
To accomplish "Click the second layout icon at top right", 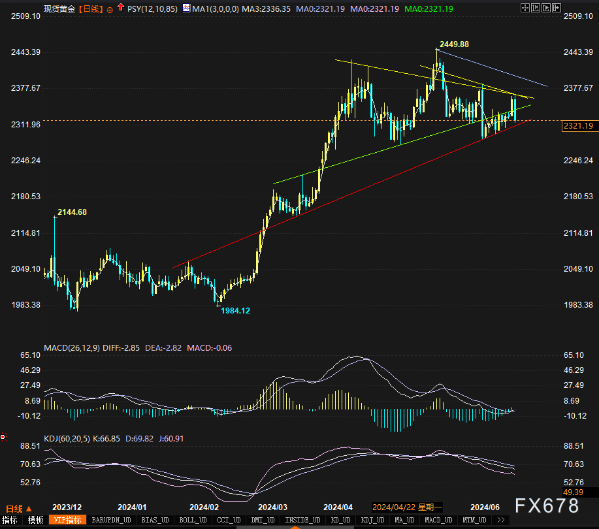I will coord(536,8).
